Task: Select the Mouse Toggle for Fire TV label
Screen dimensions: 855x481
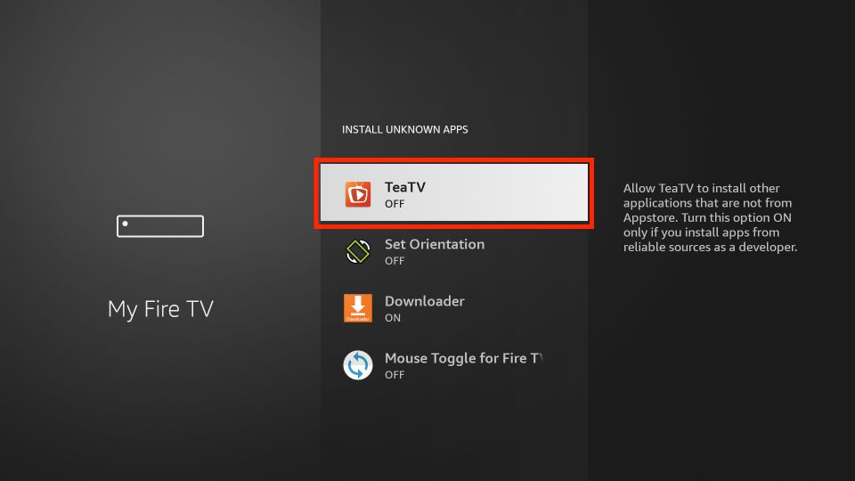Action: [463, 358]
